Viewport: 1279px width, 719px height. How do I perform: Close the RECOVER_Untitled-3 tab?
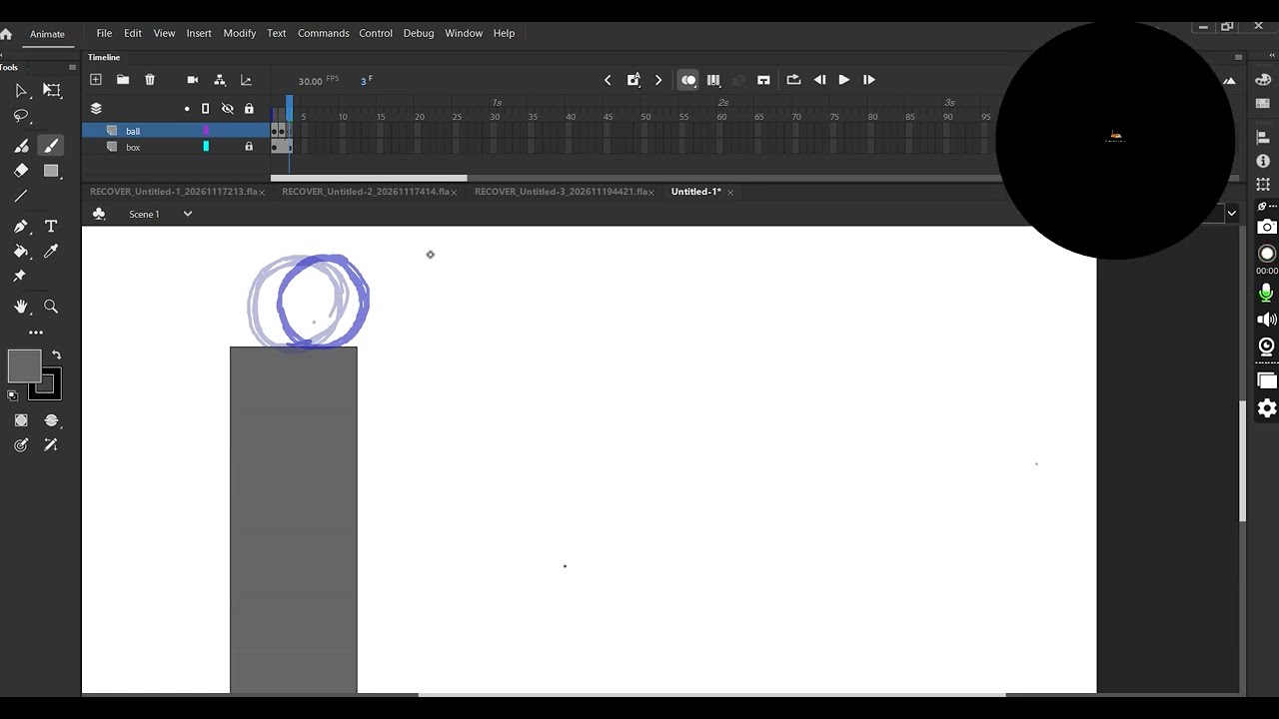[652, 192]
